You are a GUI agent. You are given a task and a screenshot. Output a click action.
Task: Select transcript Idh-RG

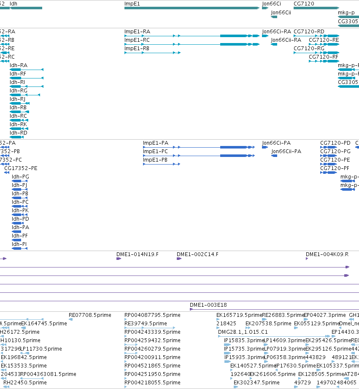[25, 95]
